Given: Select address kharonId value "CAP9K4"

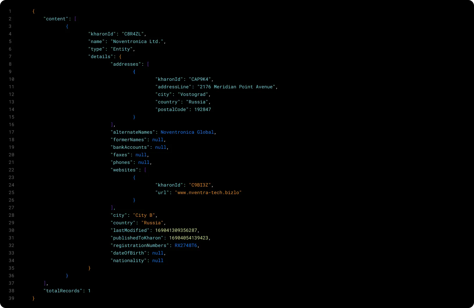Looking at the screenshot, I should [200, 79].
